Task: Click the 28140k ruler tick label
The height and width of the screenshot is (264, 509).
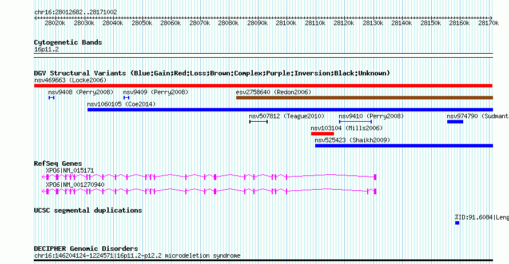Action: pos(401,23)
